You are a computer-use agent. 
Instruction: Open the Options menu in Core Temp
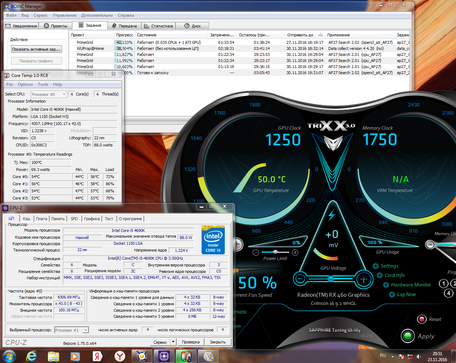point(25,84)
